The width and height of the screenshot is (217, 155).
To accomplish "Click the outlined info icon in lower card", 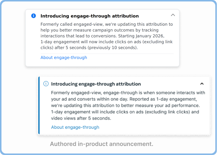I will 46,84.
